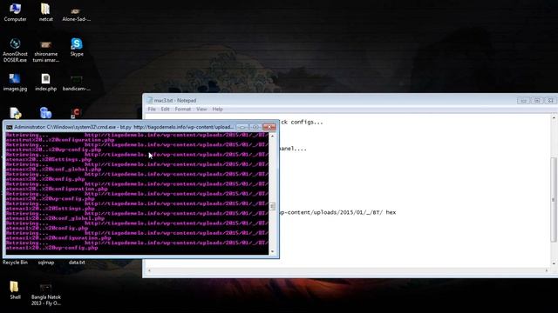The width and height of the screenshot is (558, 313).
Task: Click 'p-content/uploads/2015/01/_/BT/' text in Notepad
Action: coord(332,212)
